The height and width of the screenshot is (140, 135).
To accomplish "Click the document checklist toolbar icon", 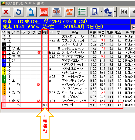I will [95, 12].
